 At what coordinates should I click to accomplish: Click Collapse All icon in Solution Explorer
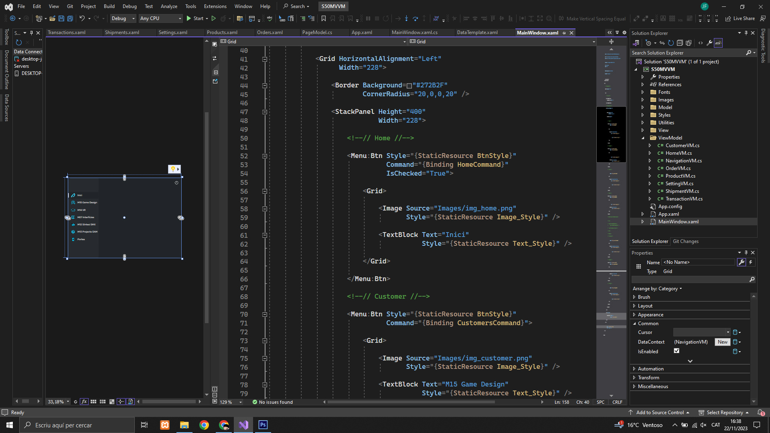tap(680, 43)
